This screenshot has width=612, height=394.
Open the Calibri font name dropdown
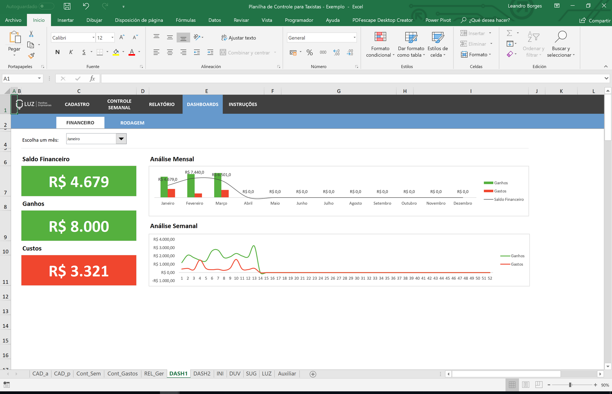point(93,38)
